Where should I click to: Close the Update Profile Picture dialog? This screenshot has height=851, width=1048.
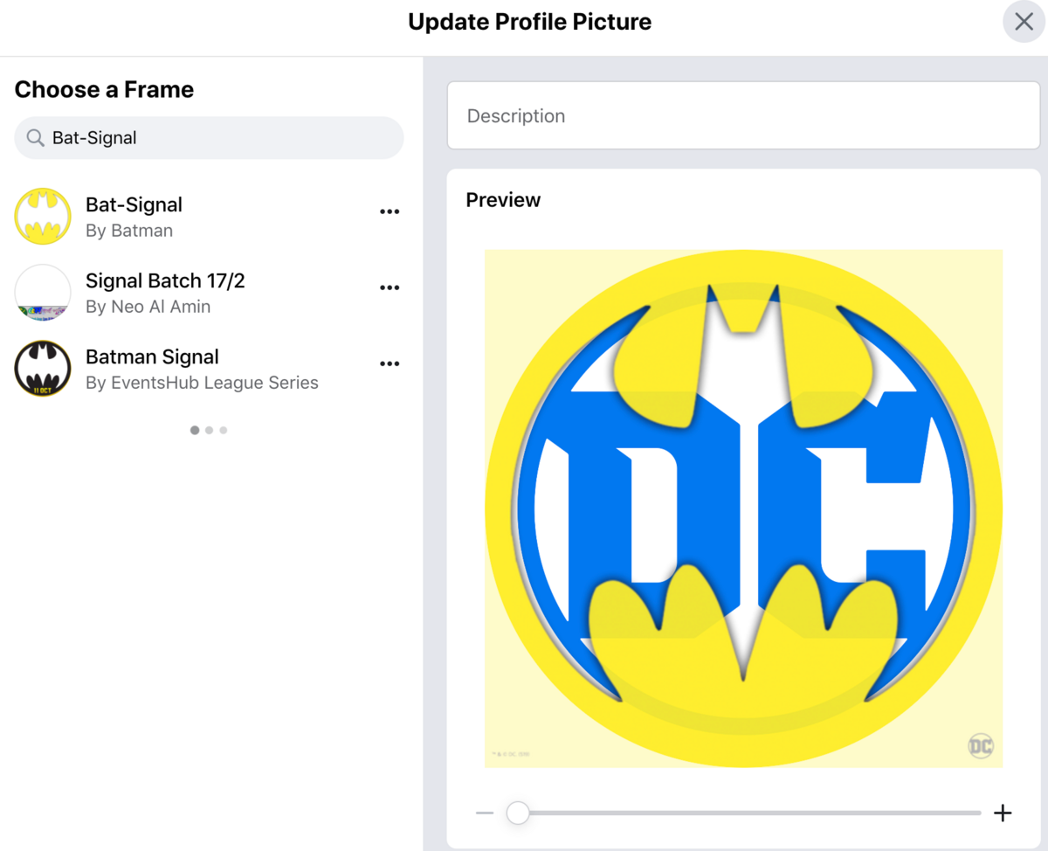(1024, 22)
